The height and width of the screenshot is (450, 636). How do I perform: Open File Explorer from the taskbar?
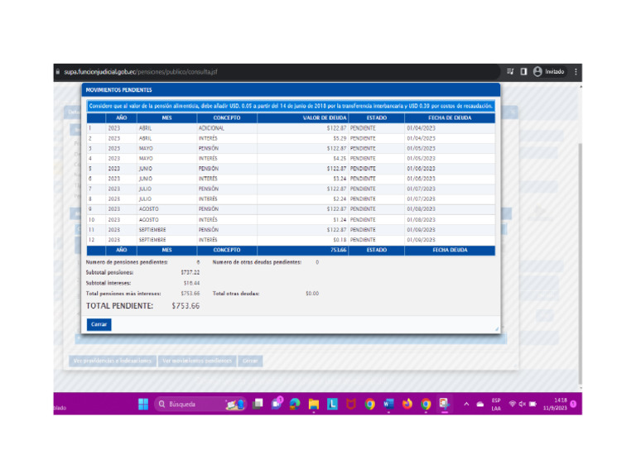[314, 404]
